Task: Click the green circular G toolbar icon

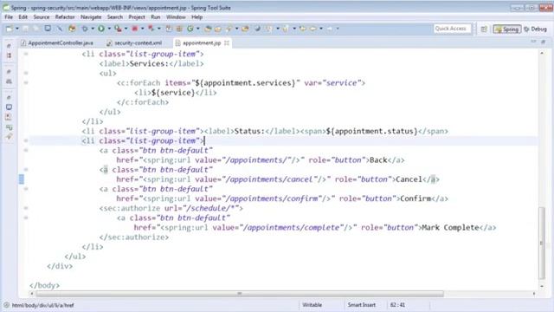Action: coord(190,29)
